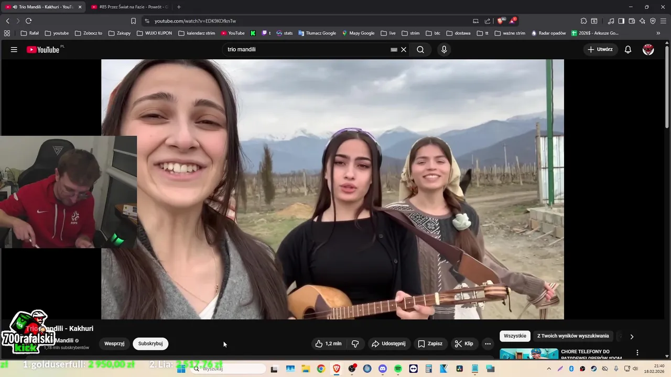
Task: Open more actions three-dot button
Action: pyautogui.click(x=488, y=344)
